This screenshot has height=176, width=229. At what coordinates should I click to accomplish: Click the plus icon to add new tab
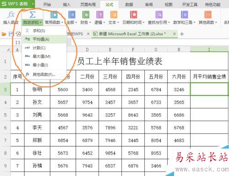tap(182, 34)
